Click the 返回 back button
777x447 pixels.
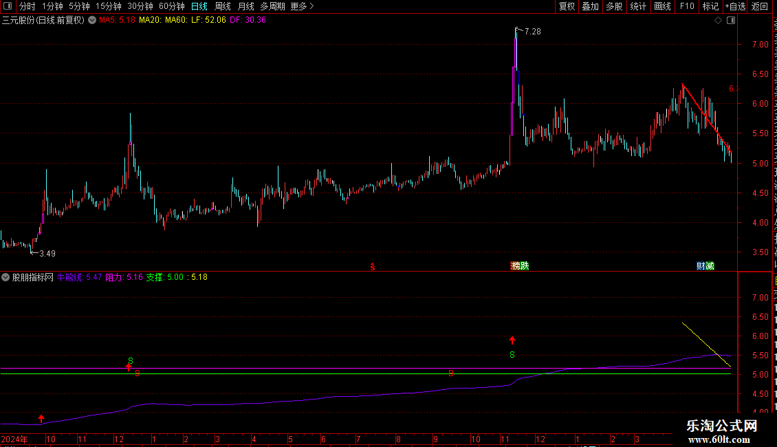click(759, 6)
